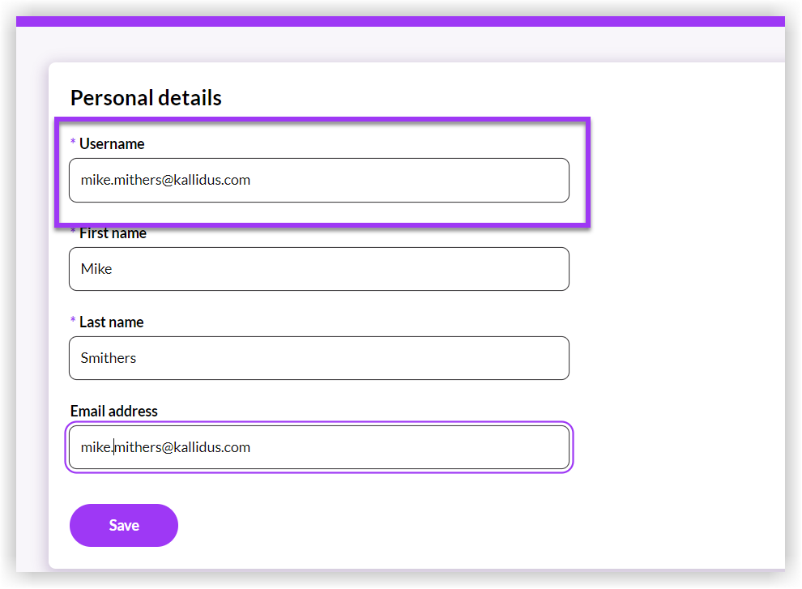802x589 pixels.
Task: Select the Last name input field
Action: (318, 358)
